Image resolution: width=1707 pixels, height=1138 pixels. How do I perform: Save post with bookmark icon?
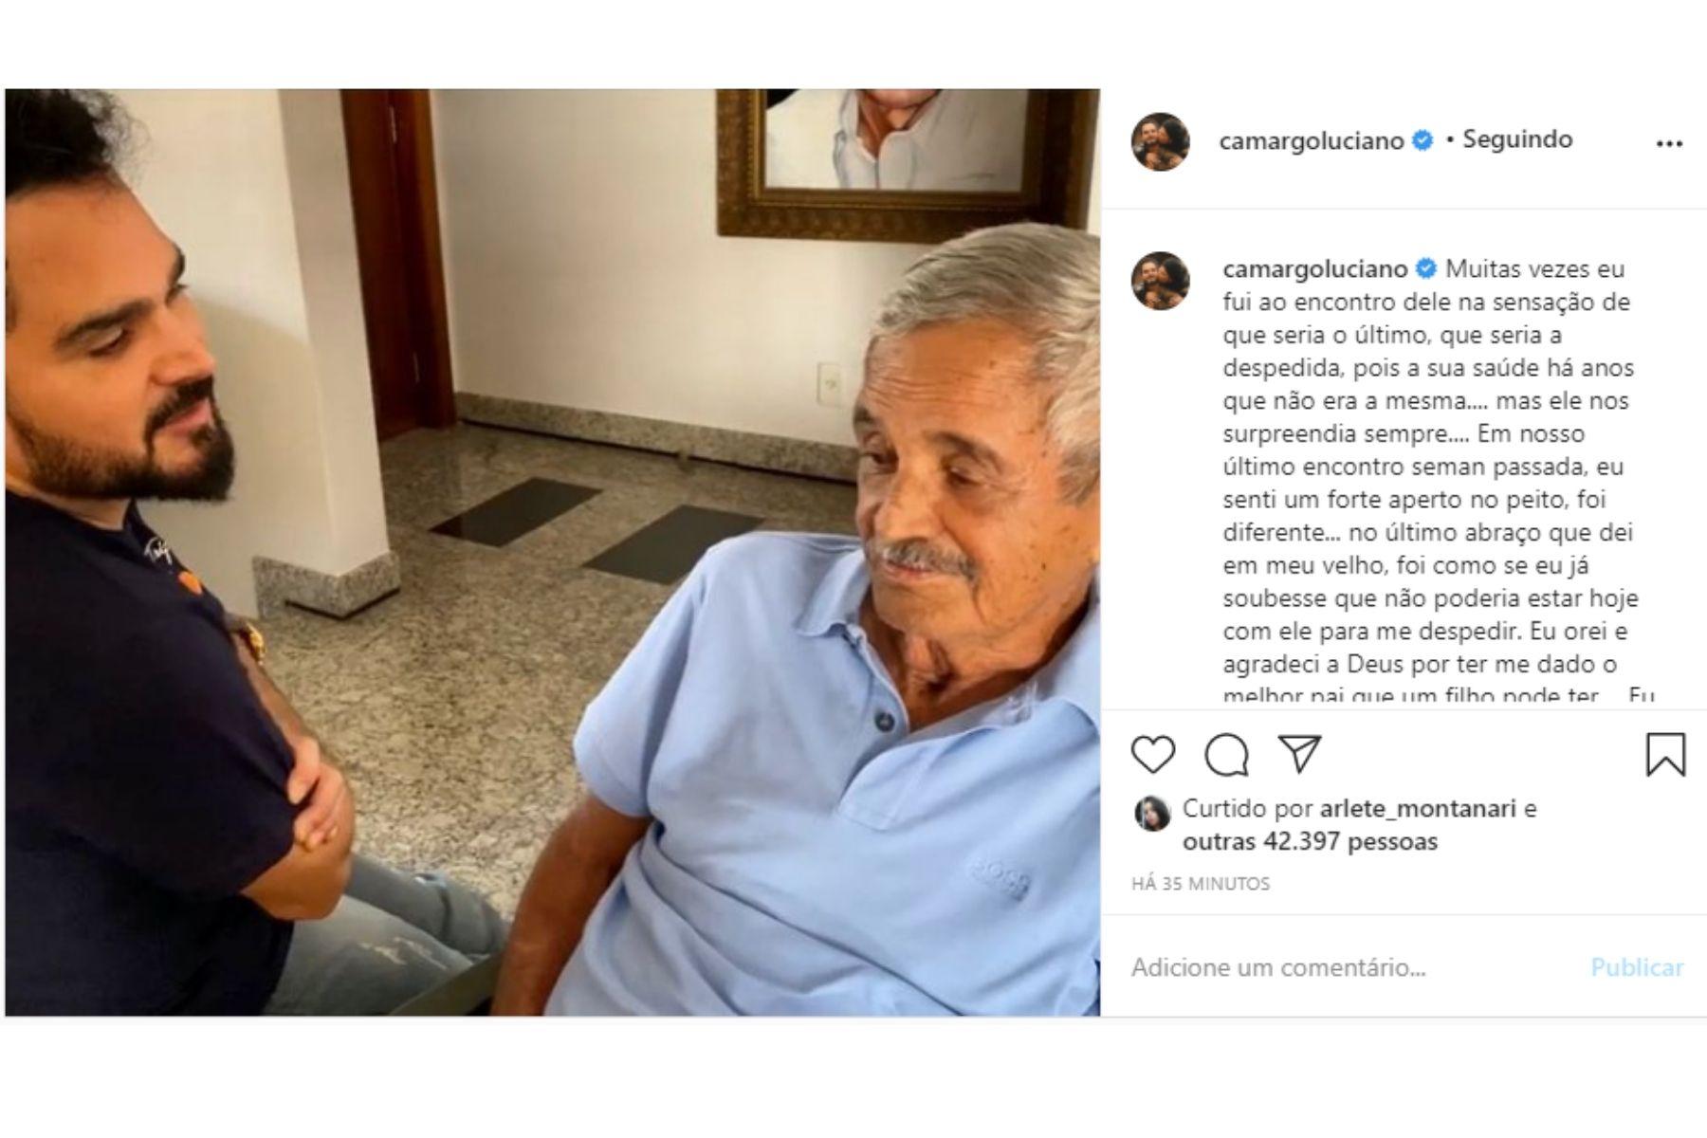(x=1665, y=754)
